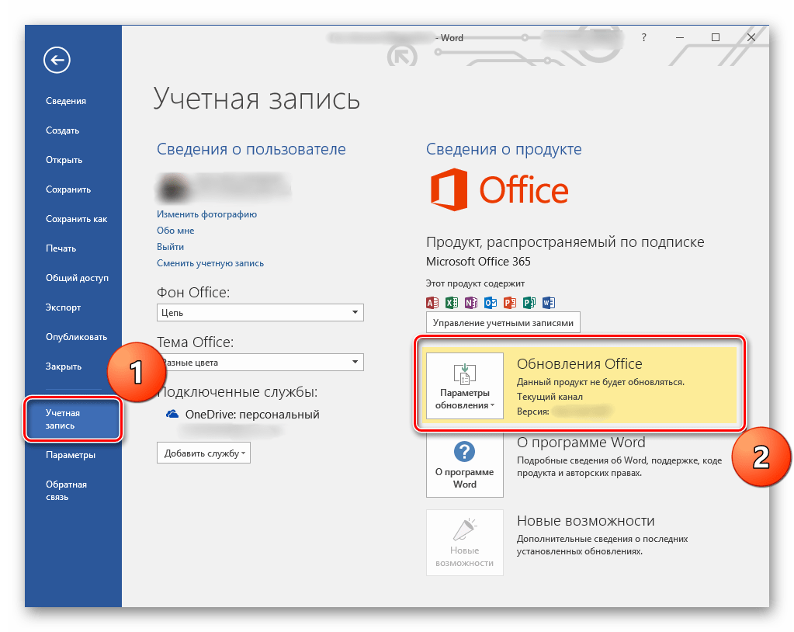Click the Publisher app icon
This screenshot has height=632, width=794.
529,303
